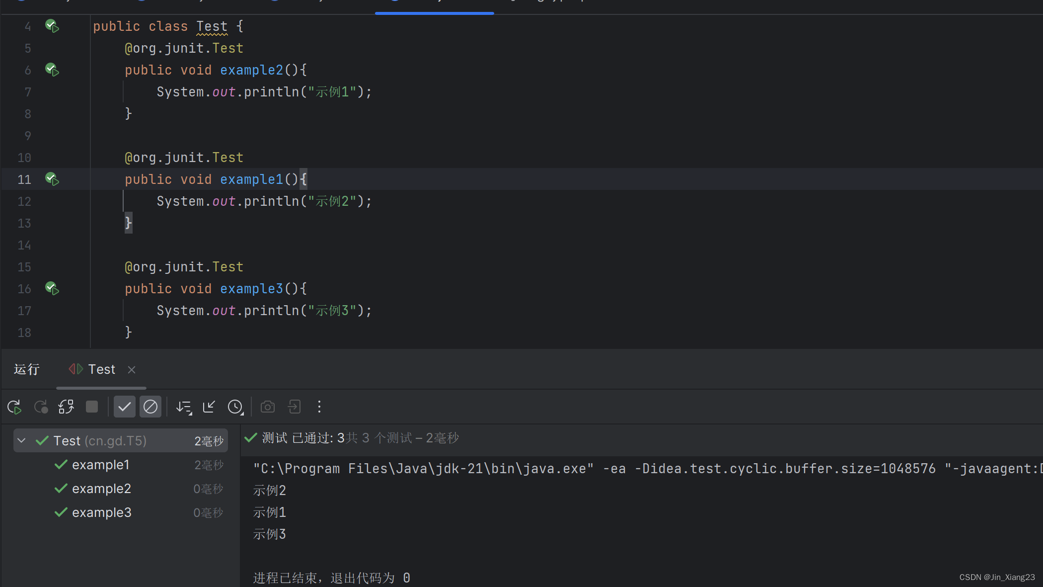
Task: Click the Rerun tests icon
Action: 14,407
